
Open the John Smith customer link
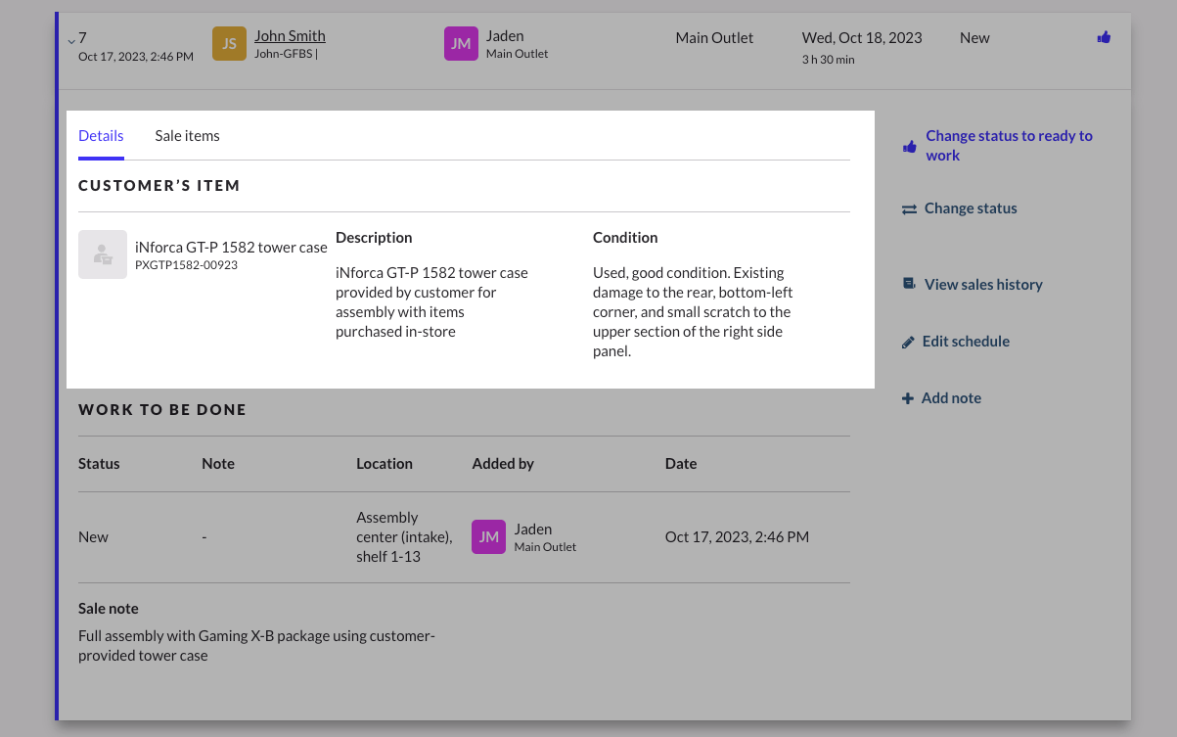click(290, 36)
